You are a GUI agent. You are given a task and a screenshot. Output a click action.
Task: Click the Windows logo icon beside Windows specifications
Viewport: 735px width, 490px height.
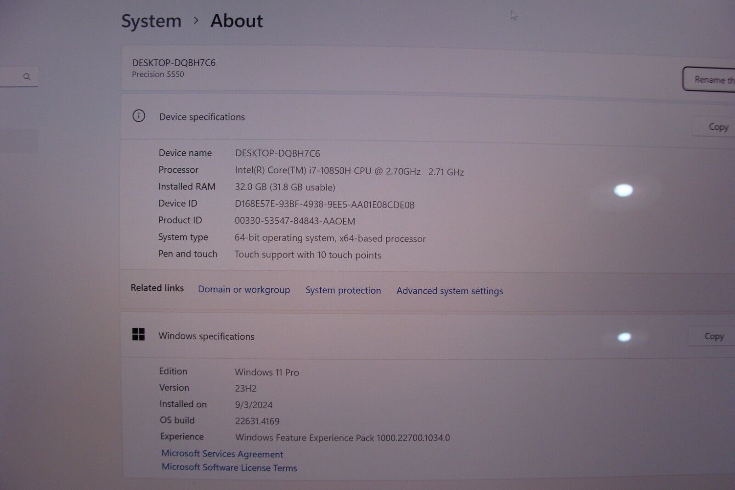point(139,336)
